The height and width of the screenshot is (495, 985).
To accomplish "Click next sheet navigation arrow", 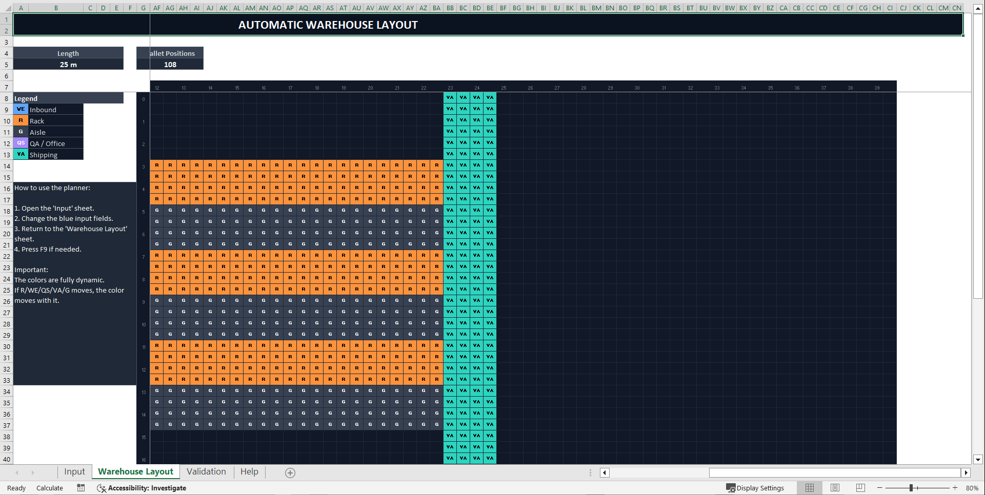I will click(33, 472).
